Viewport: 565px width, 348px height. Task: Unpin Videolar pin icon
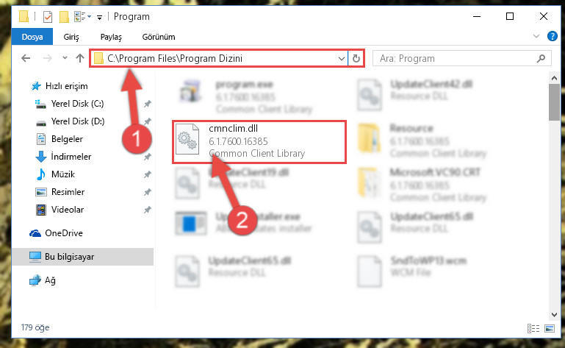148,210
